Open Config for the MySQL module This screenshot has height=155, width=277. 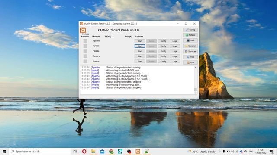(x=163, y=46)
